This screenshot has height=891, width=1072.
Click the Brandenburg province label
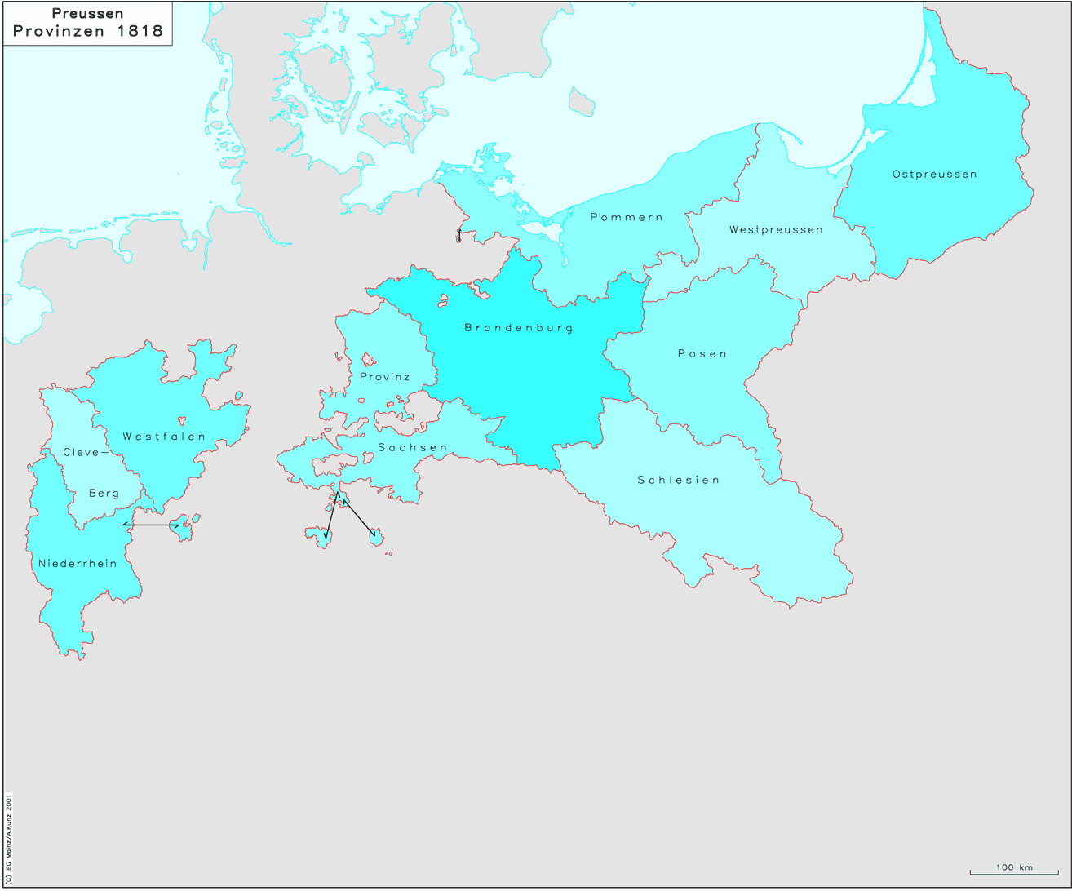pos(519,328)
